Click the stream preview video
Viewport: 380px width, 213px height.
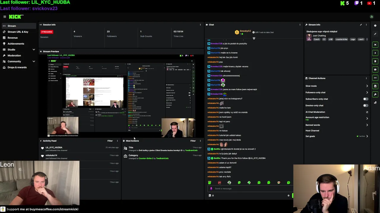tap(121, 96)
